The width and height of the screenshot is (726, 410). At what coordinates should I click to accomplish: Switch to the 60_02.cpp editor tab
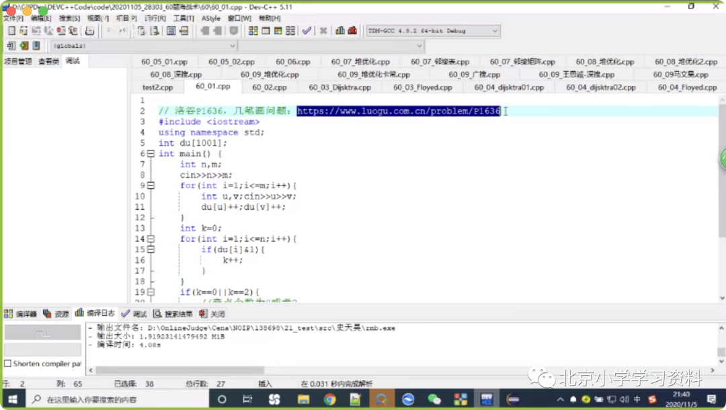point(270,87)
